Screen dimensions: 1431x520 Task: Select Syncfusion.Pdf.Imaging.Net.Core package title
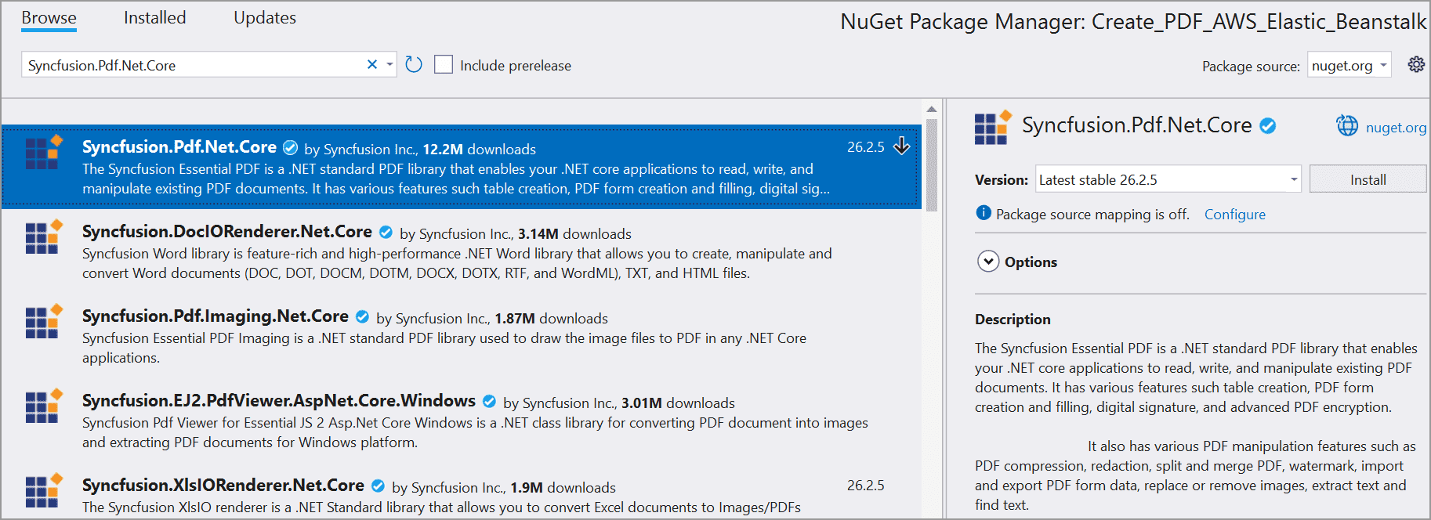pyautogui.click(x=216, y=316)
